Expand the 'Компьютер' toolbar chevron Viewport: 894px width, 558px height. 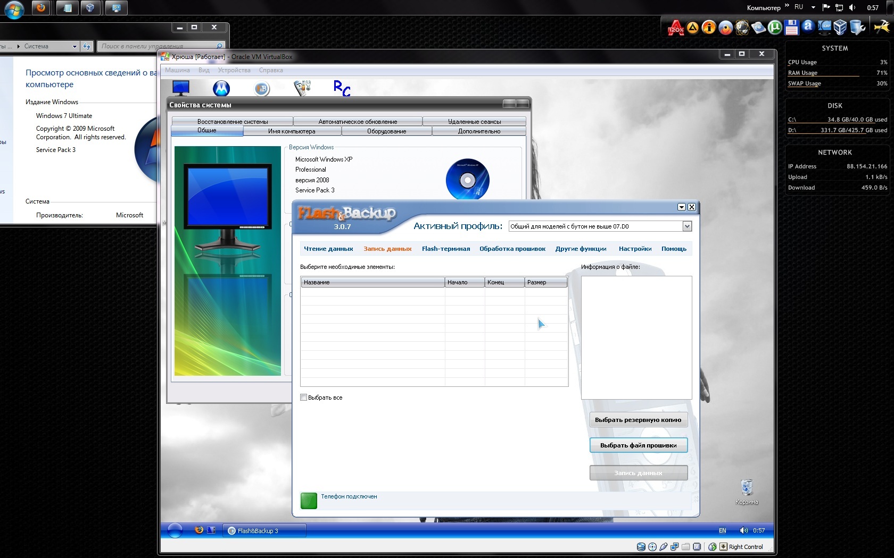pyautogui.click(x=787, y=6)
